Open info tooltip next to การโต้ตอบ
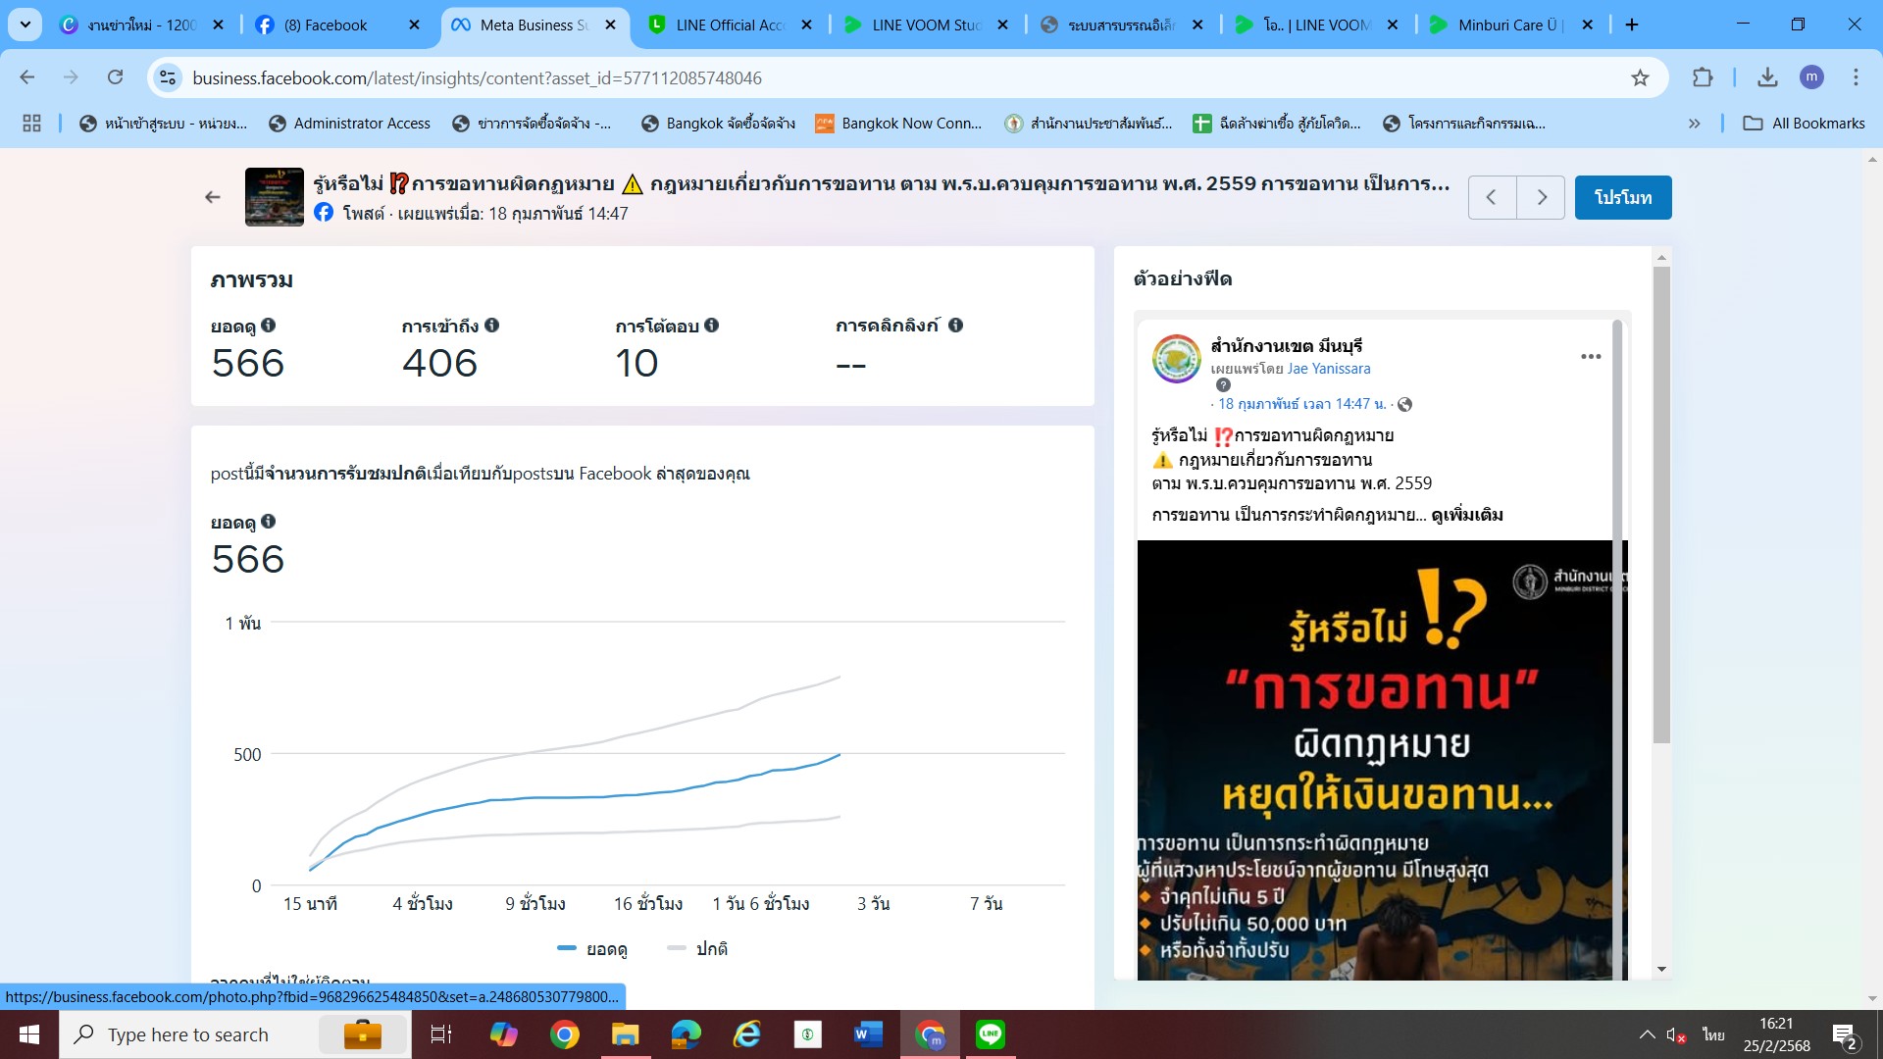 711,326
